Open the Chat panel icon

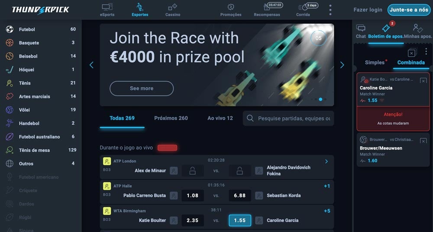click(x=361, y=28)
